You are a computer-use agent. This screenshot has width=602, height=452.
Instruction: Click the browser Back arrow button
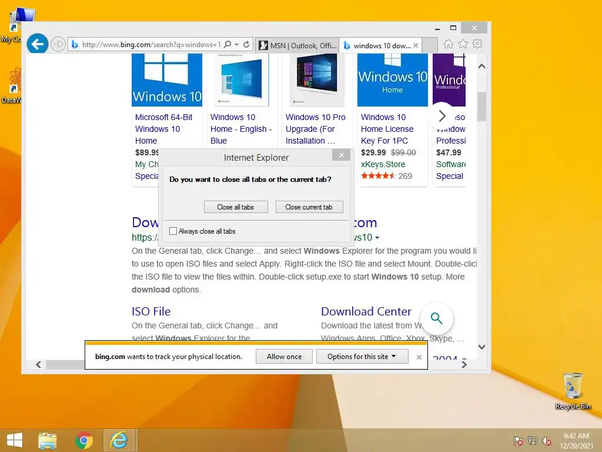click(38, 44)
